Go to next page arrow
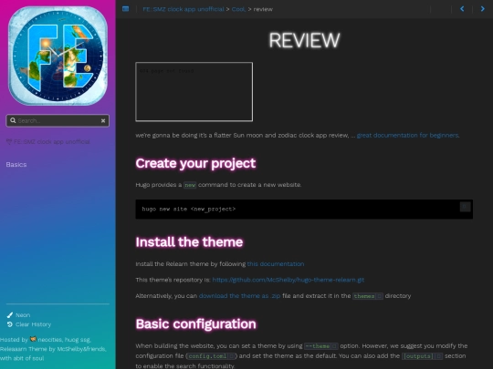The width and height of the screenshot is (493, 369). (482, 9)
